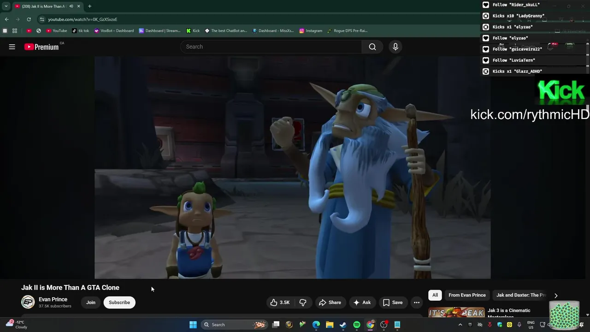Dislike the video with thumbs-down icon
590x332 pixels.
click(303, 302)
